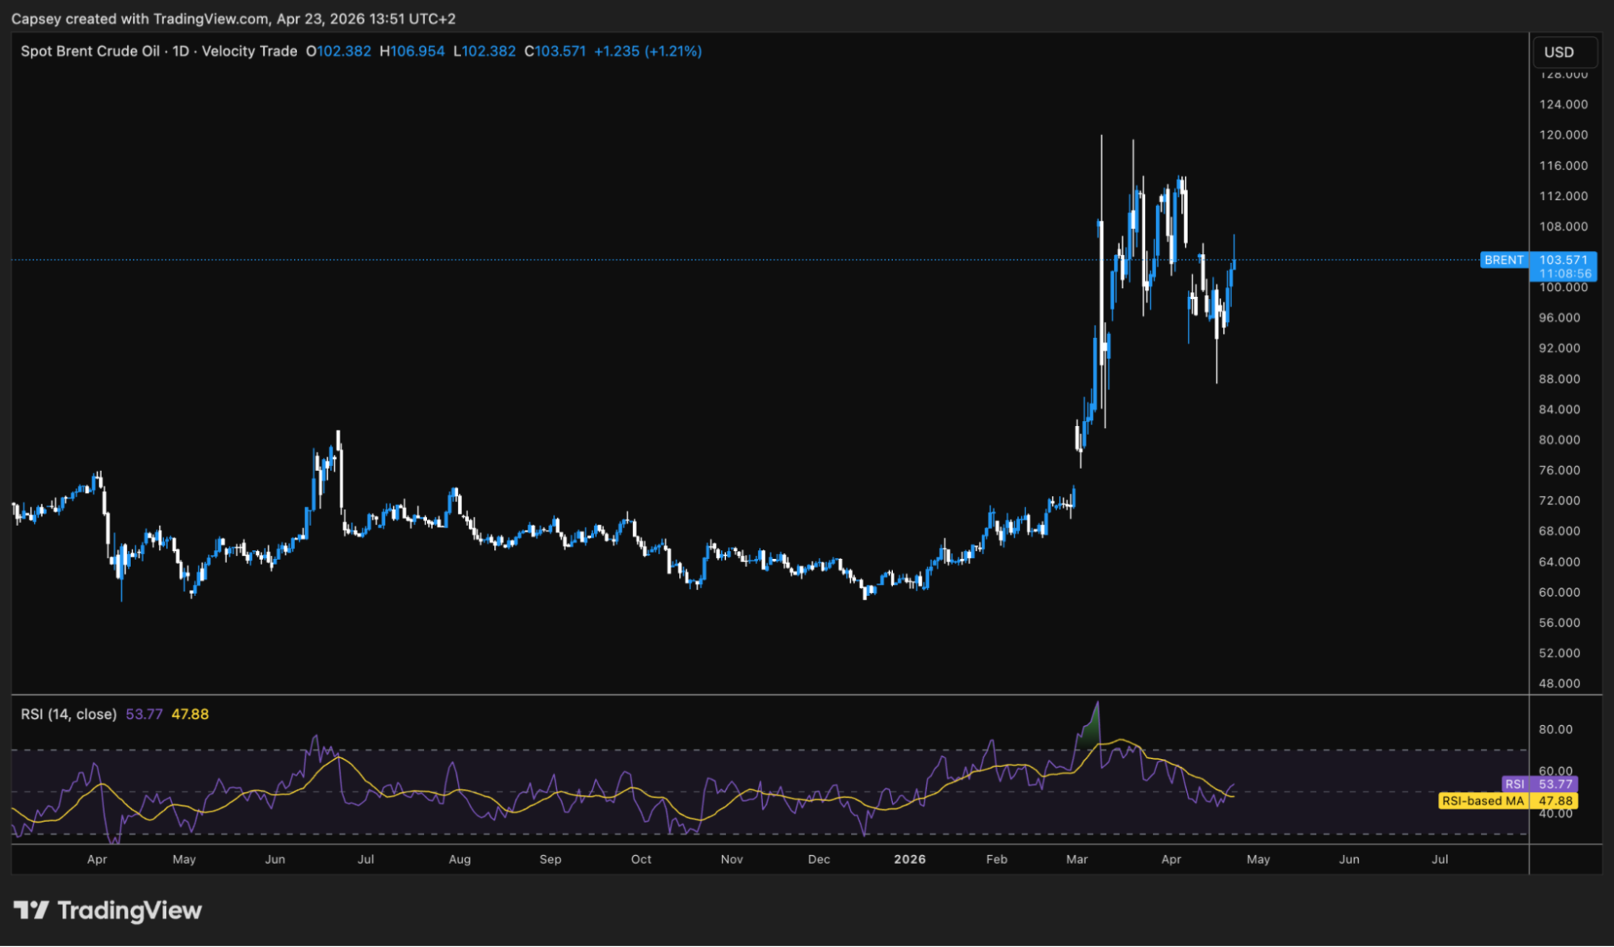Image resolution: width=1614 pixels, height=947 pixels.
Task: Click the 60.000 price axis level
Action: click(1559, 592)
